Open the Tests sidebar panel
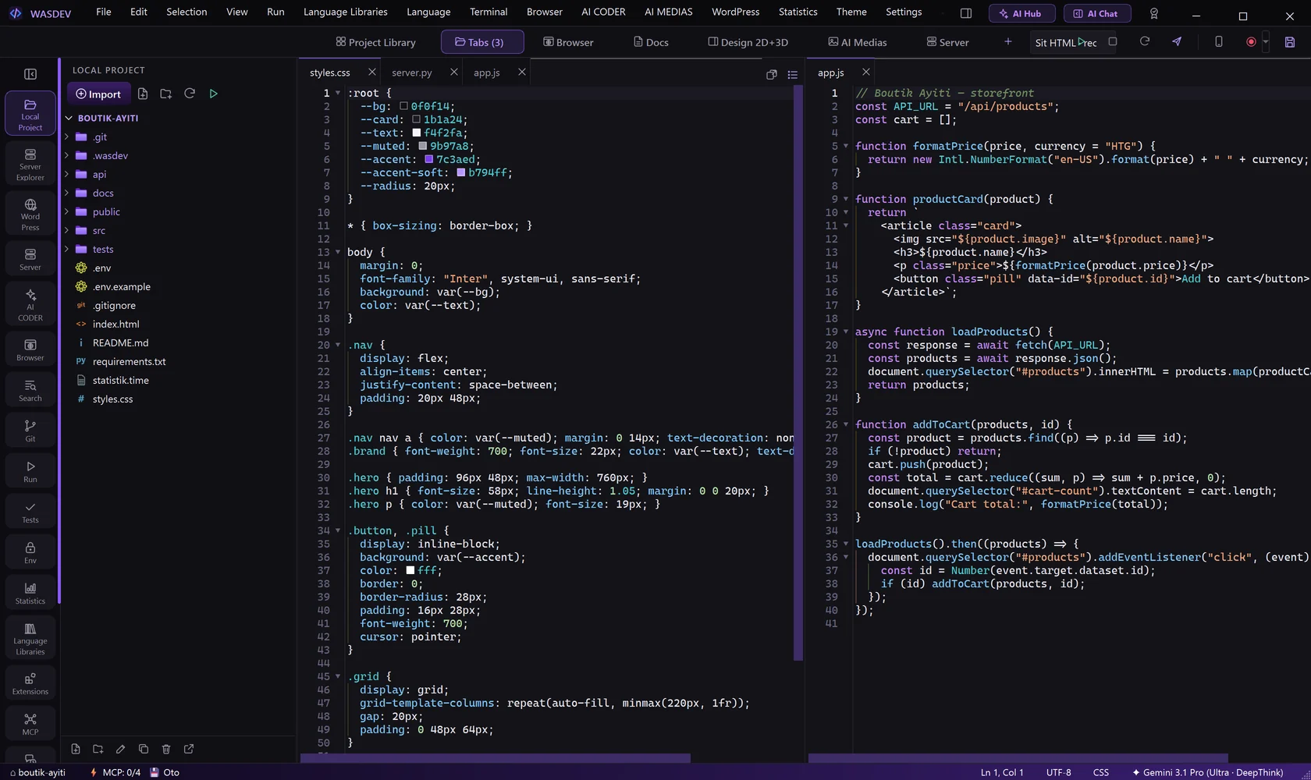This screenshot has height=780, width=1311. (30, 512)
